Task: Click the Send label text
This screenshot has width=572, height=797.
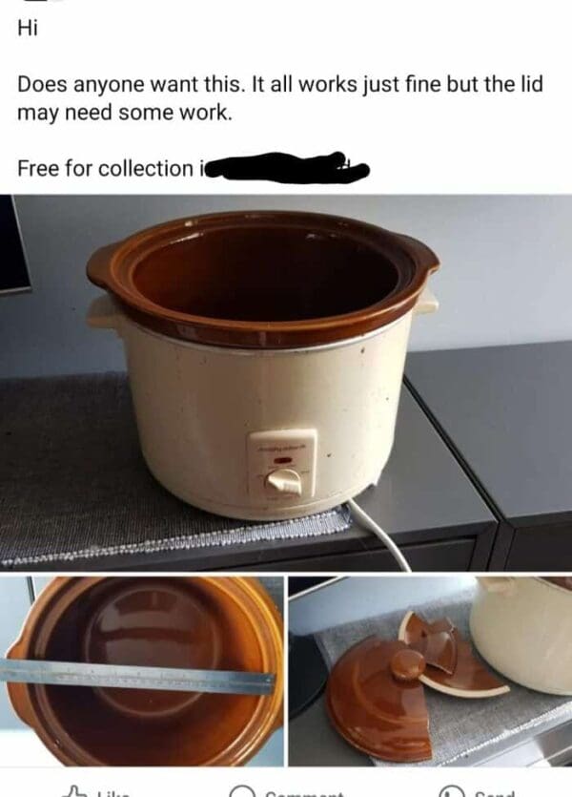Action: point(495,793)
